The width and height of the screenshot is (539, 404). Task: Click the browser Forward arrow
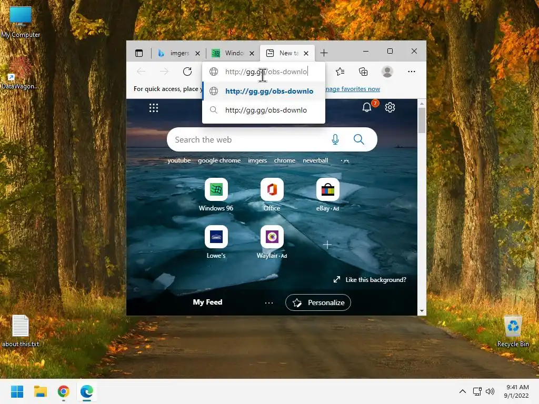click(164, 72)
